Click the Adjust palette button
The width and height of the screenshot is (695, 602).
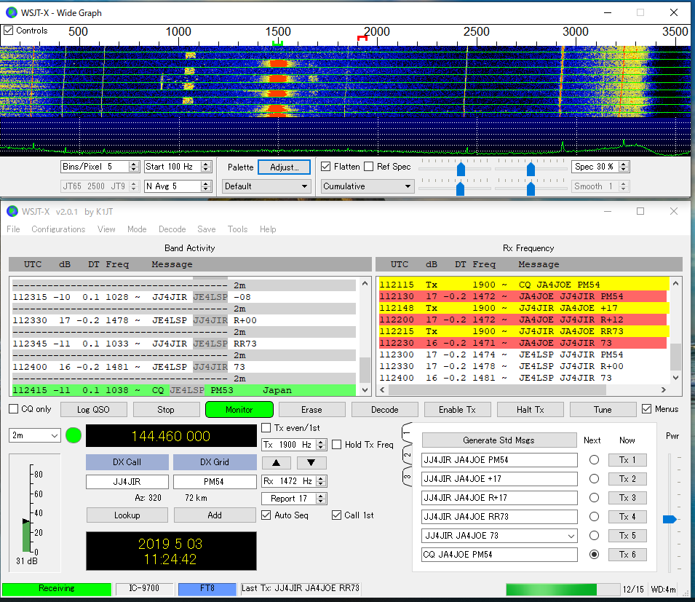pyautogui.click(x=283, y=167)
